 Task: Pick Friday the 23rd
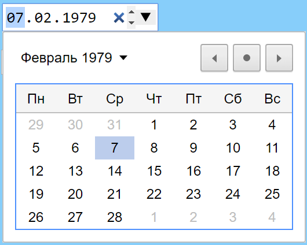[x=193, y=194]
